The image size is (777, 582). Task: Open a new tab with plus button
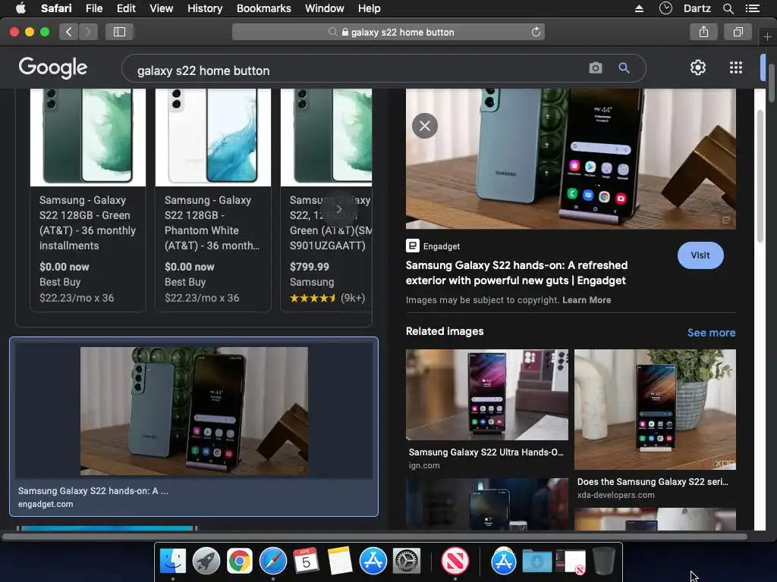point(767,37)
